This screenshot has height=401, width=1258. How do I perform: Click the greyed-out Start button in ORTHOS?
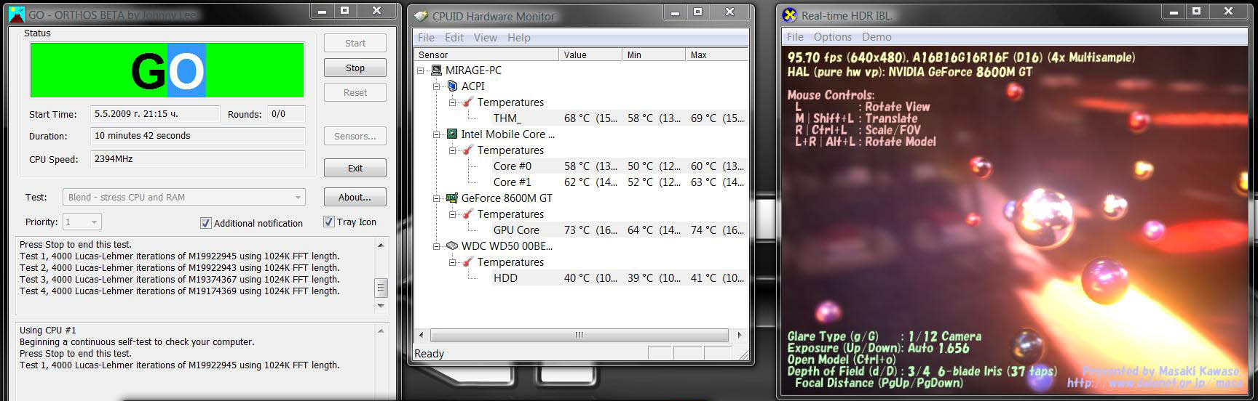(355, 43)
